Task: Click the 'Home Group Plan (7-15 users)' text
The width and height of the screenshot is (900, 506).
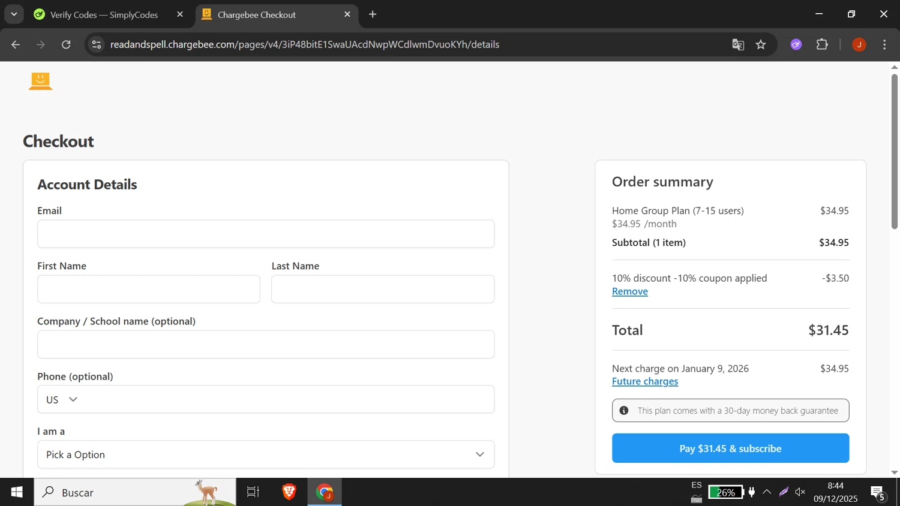Action: tap(678, 210)
